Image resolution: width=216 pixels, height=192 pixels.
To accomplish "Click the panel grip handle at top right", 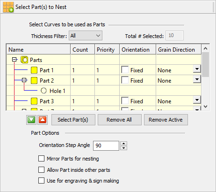I will point(214,7).
